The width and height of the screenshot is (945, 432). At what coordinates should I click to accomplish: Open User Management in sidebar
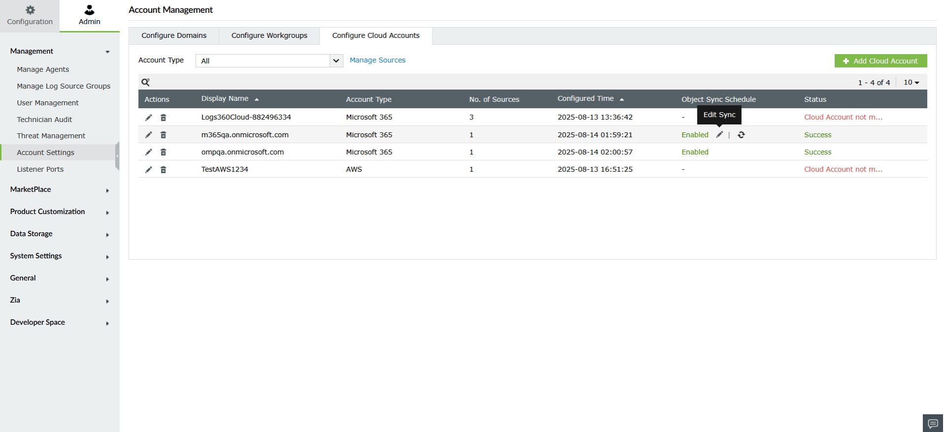[48, 103]
